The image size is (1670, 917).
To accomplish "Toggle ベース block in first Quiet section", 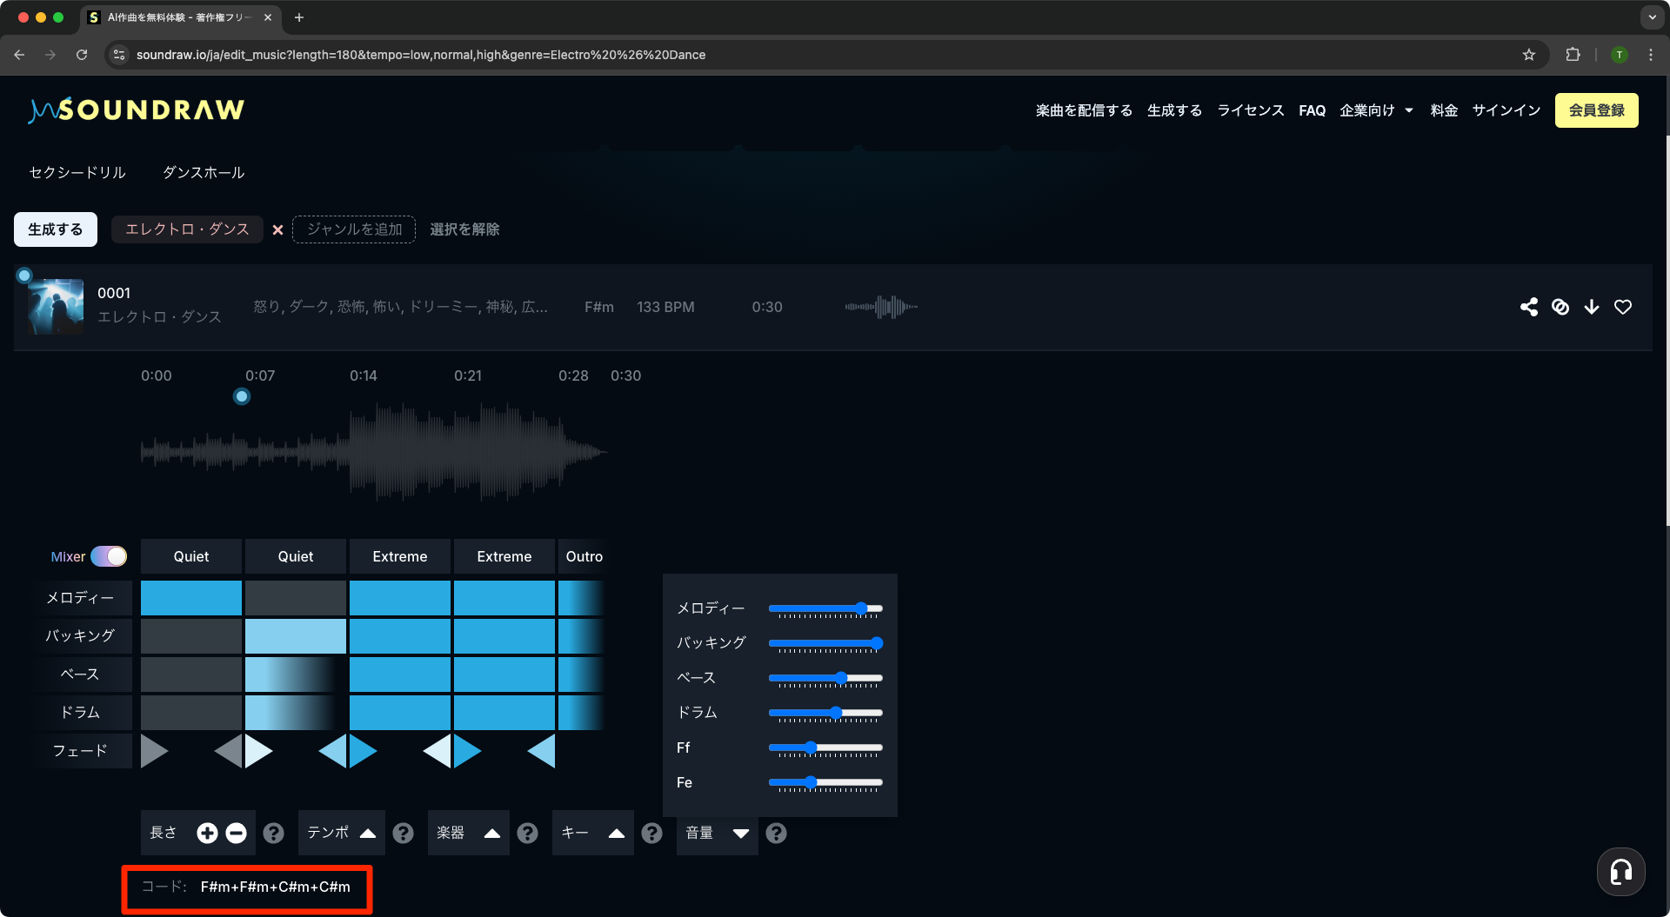I will point(191,674).
